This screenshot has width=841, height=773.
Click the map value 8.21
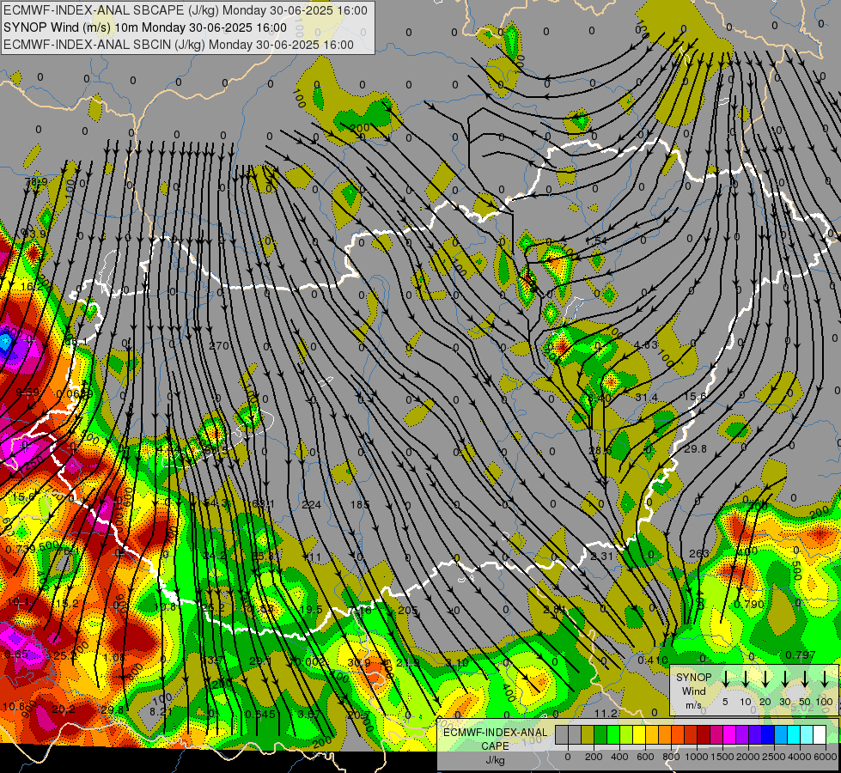161,712
